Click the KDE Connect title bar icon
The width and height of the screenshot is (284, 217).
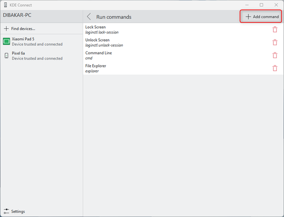(6, 5)
